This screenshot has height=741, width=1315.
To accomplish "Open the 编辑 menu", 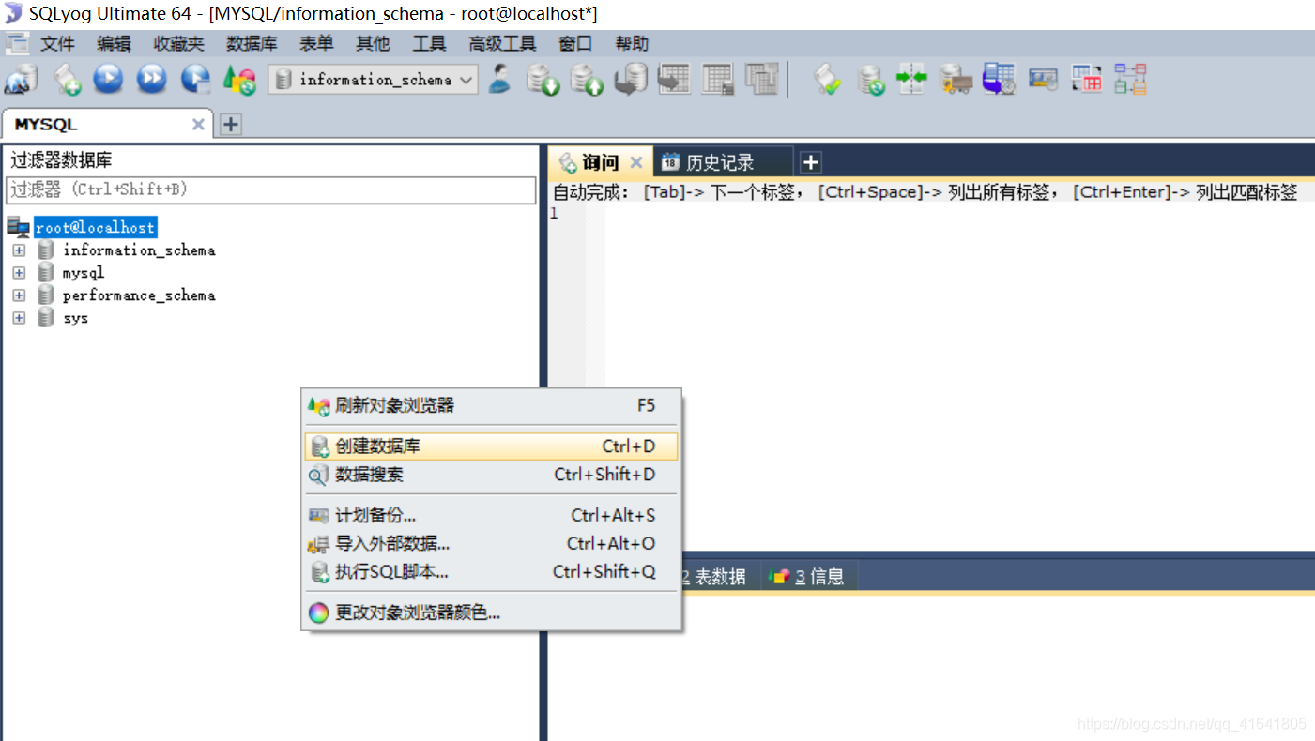I will pos(115,43).
